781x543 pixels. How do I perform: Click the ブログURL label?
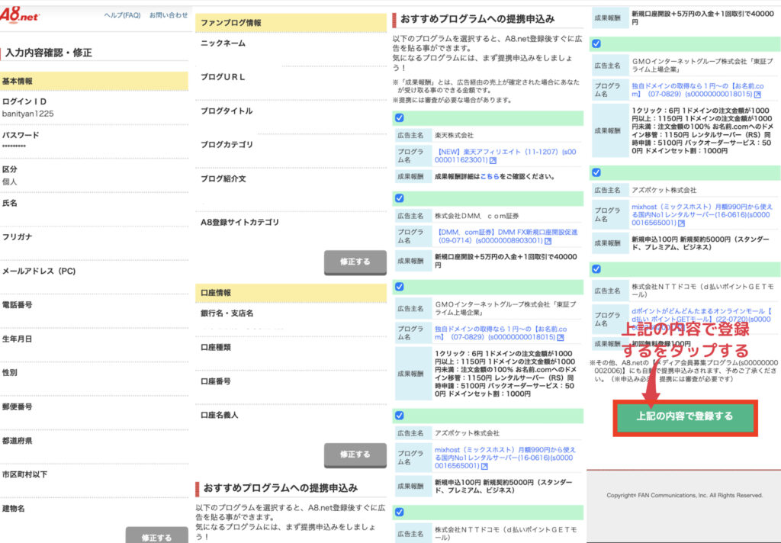click(x=223, y=77)
